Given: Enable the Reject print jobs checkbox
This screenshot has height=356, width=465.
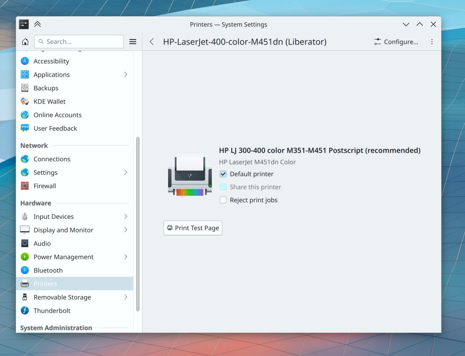Looking at the screenshot, I should click(223, 200).
